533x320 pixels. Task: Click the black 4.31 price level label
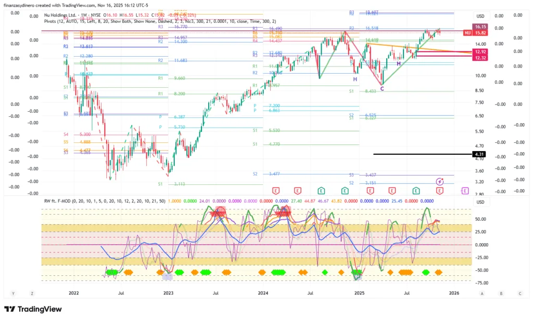coord(479,154)
